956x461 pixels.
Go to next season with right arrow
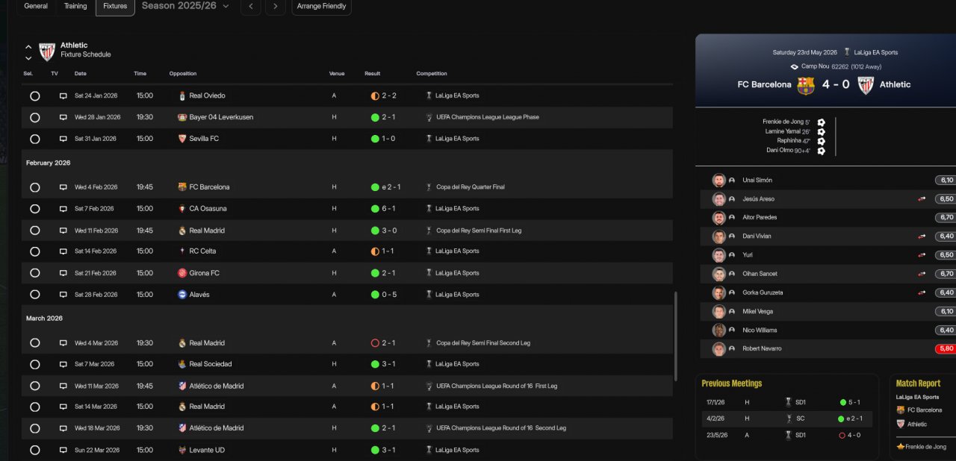click(x=276, y=6)
